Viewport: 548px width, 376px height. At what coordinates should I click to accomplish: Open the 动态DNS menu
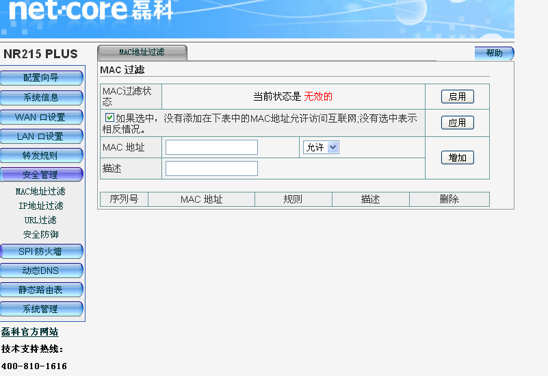tap(41, 271)
